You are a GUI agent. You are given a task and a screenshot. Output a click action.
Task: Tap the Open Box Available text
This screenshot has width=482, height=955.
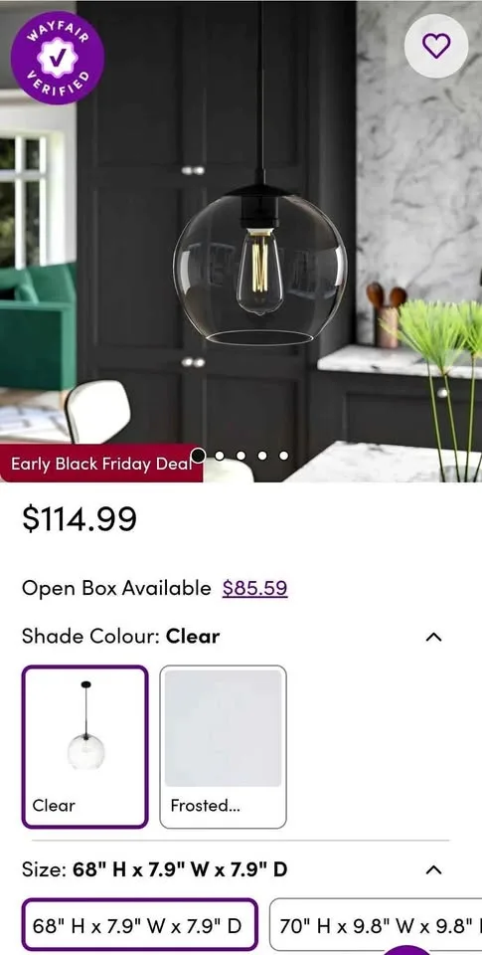pyautogui.click(x=116, y=588)
